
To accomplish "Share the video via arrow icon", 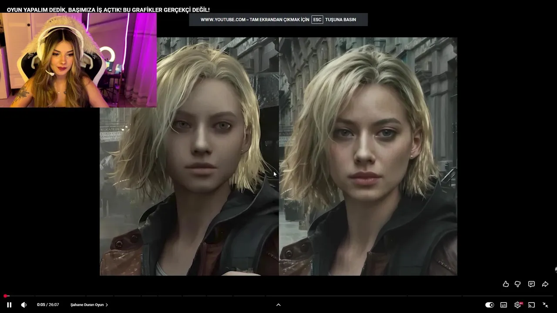I will 545,284.
